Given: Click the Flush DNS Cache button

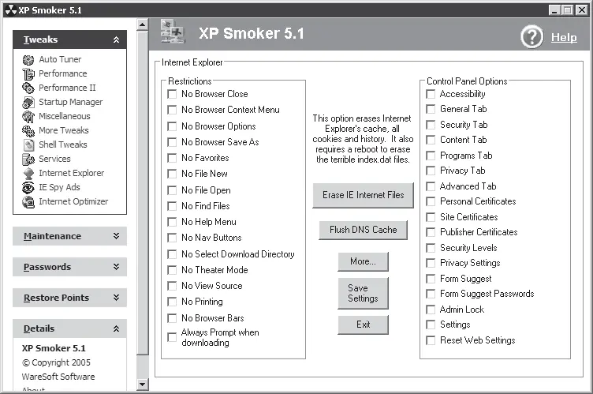Looking at the screenshot, I should tap(363, 230).
